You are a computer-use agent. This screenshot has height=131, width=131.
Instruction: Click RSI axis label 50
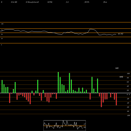2,34
